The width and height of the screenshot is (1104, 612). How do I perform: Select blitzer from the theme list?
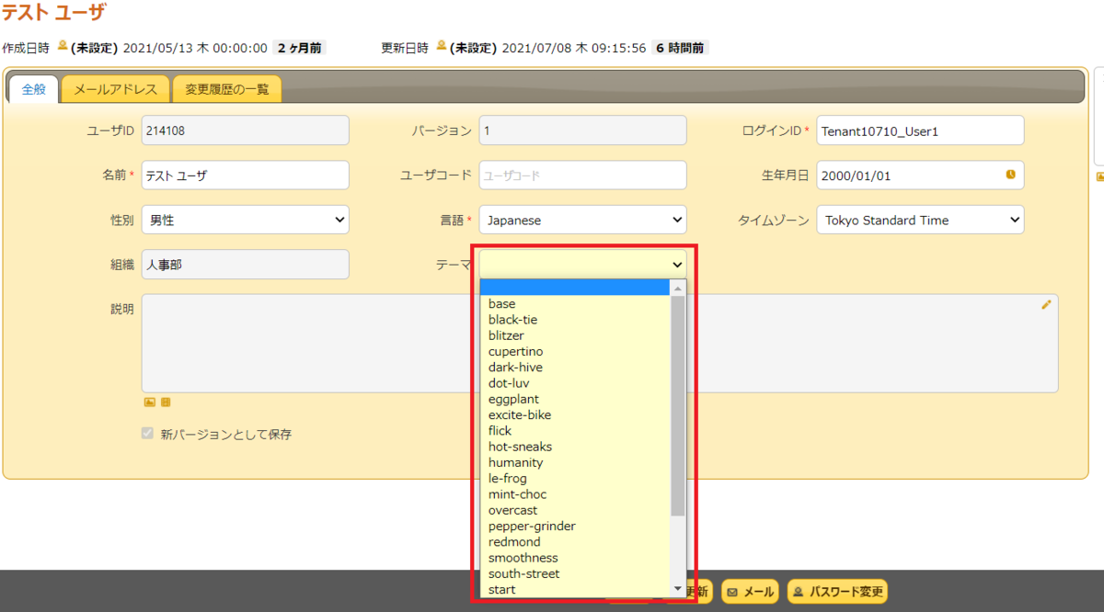[576, 335]
